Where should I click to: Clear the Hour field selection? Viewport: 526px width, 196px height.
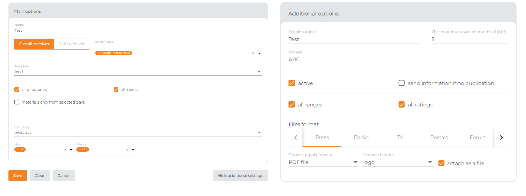click(65, 150)
